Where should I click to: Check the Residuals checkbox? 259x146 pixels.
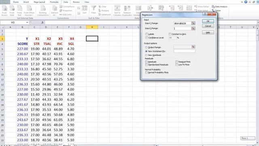(x=146, y=62)
